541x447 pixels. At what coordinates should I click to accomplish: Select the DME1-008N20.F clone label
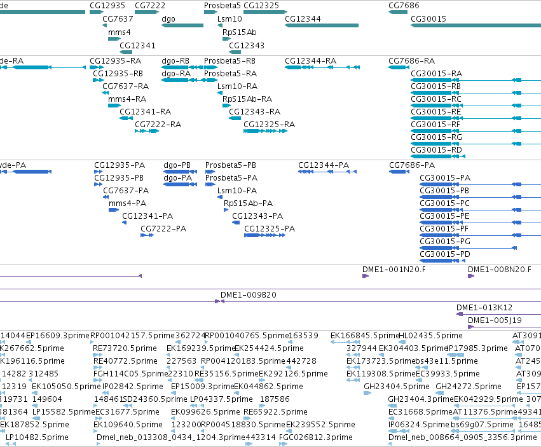[500, 270]
